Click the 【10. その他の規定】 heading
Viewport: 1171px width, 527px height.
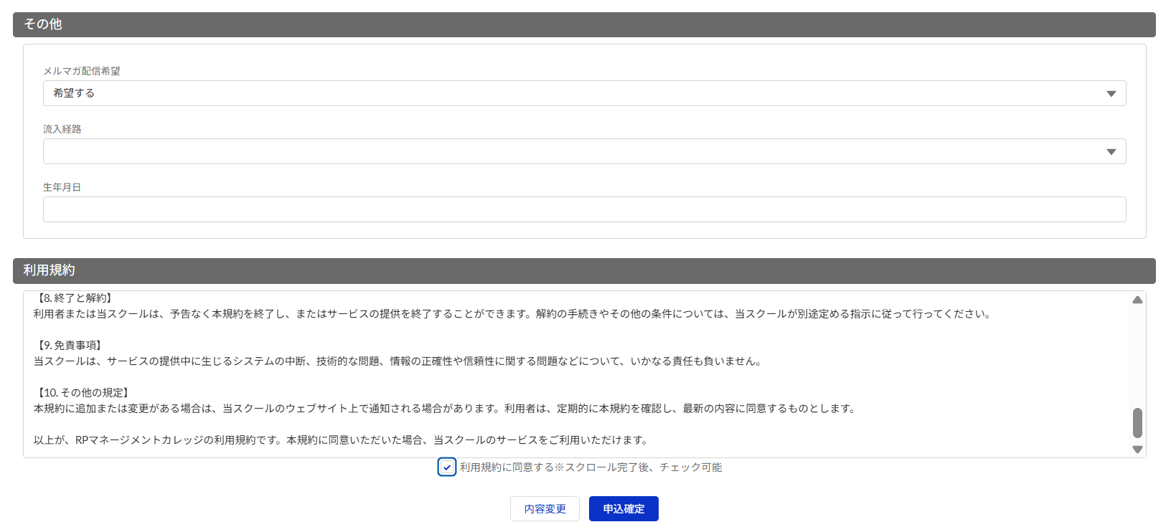pyautogui.click(x=83, y=393)
